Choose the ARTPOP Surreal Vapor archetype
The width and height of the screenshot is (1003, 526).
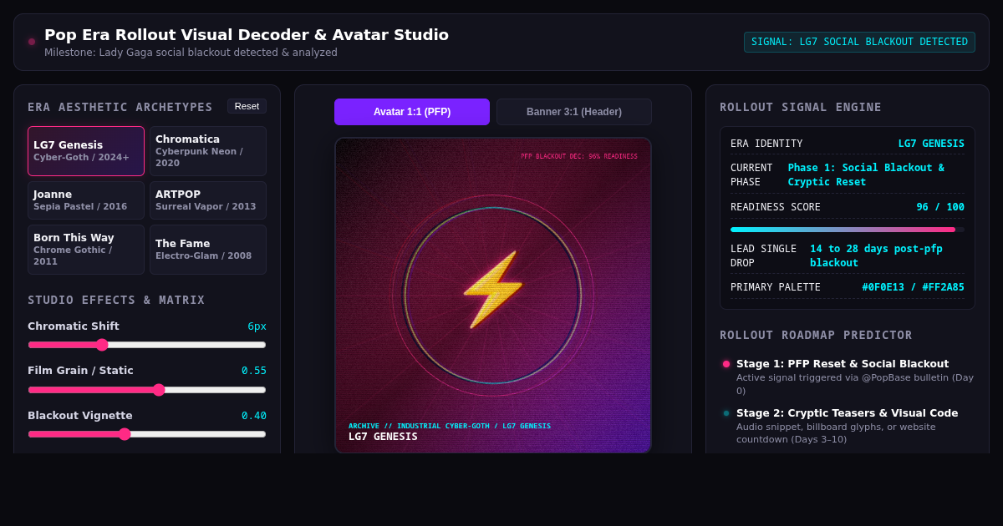tap(208, 200)
